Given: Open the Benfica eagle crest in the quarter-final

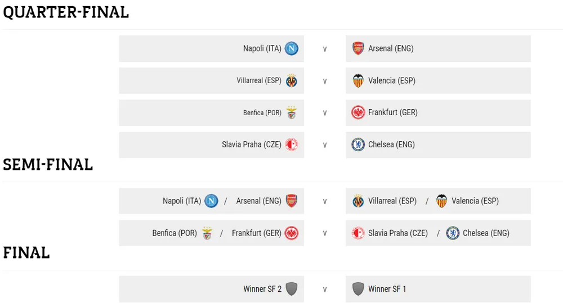Looking at the screenshot, I should point(292,112).
